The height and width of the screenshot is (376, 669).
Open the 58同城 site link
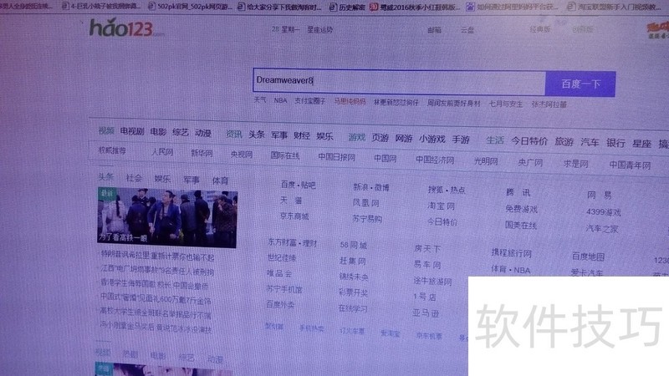353,245
